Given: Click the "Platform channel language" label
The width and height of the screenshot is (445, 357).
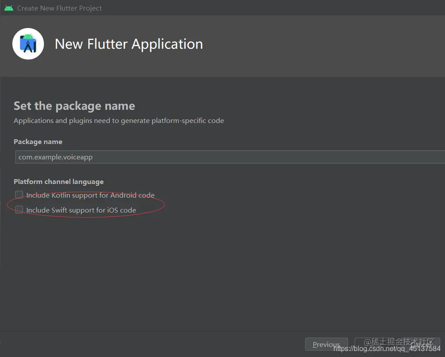Looking at the screenshot, I should [x=59, y=182].
